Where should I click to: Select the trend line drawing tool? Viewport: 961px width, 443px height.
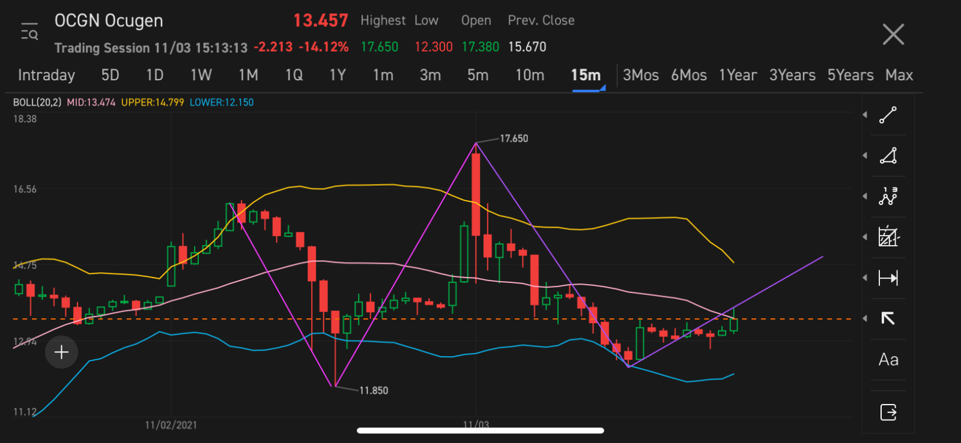[888, 114]
